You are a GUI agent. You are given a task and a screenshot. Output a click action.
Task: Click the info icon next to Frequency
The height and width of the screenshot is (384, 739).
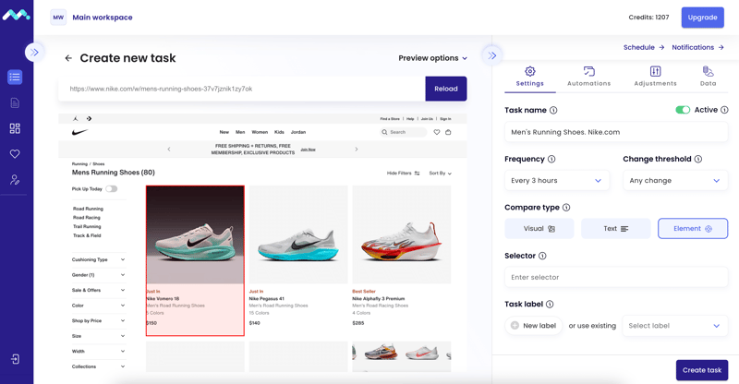click(x=551, y=159)
